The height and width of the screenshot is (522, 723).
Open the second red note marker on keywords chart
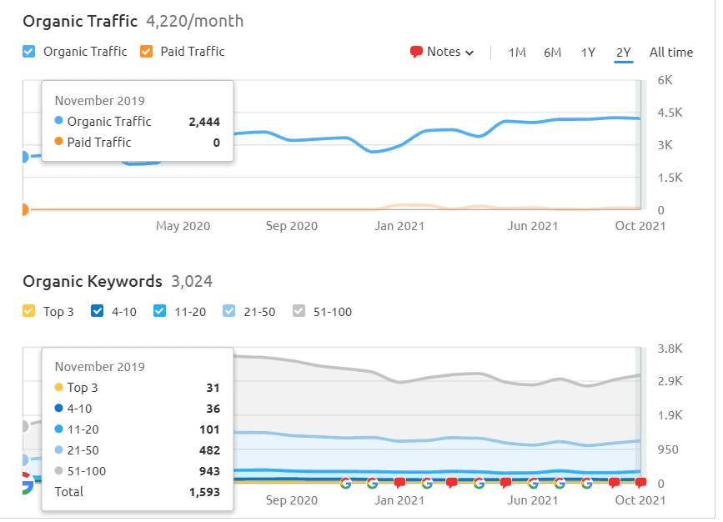tap(452, 483)
